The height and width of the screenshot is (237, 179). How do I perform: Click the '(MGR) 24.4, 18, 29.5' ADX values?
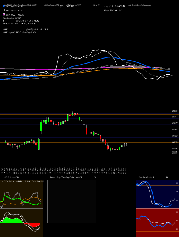pos(37,29)
